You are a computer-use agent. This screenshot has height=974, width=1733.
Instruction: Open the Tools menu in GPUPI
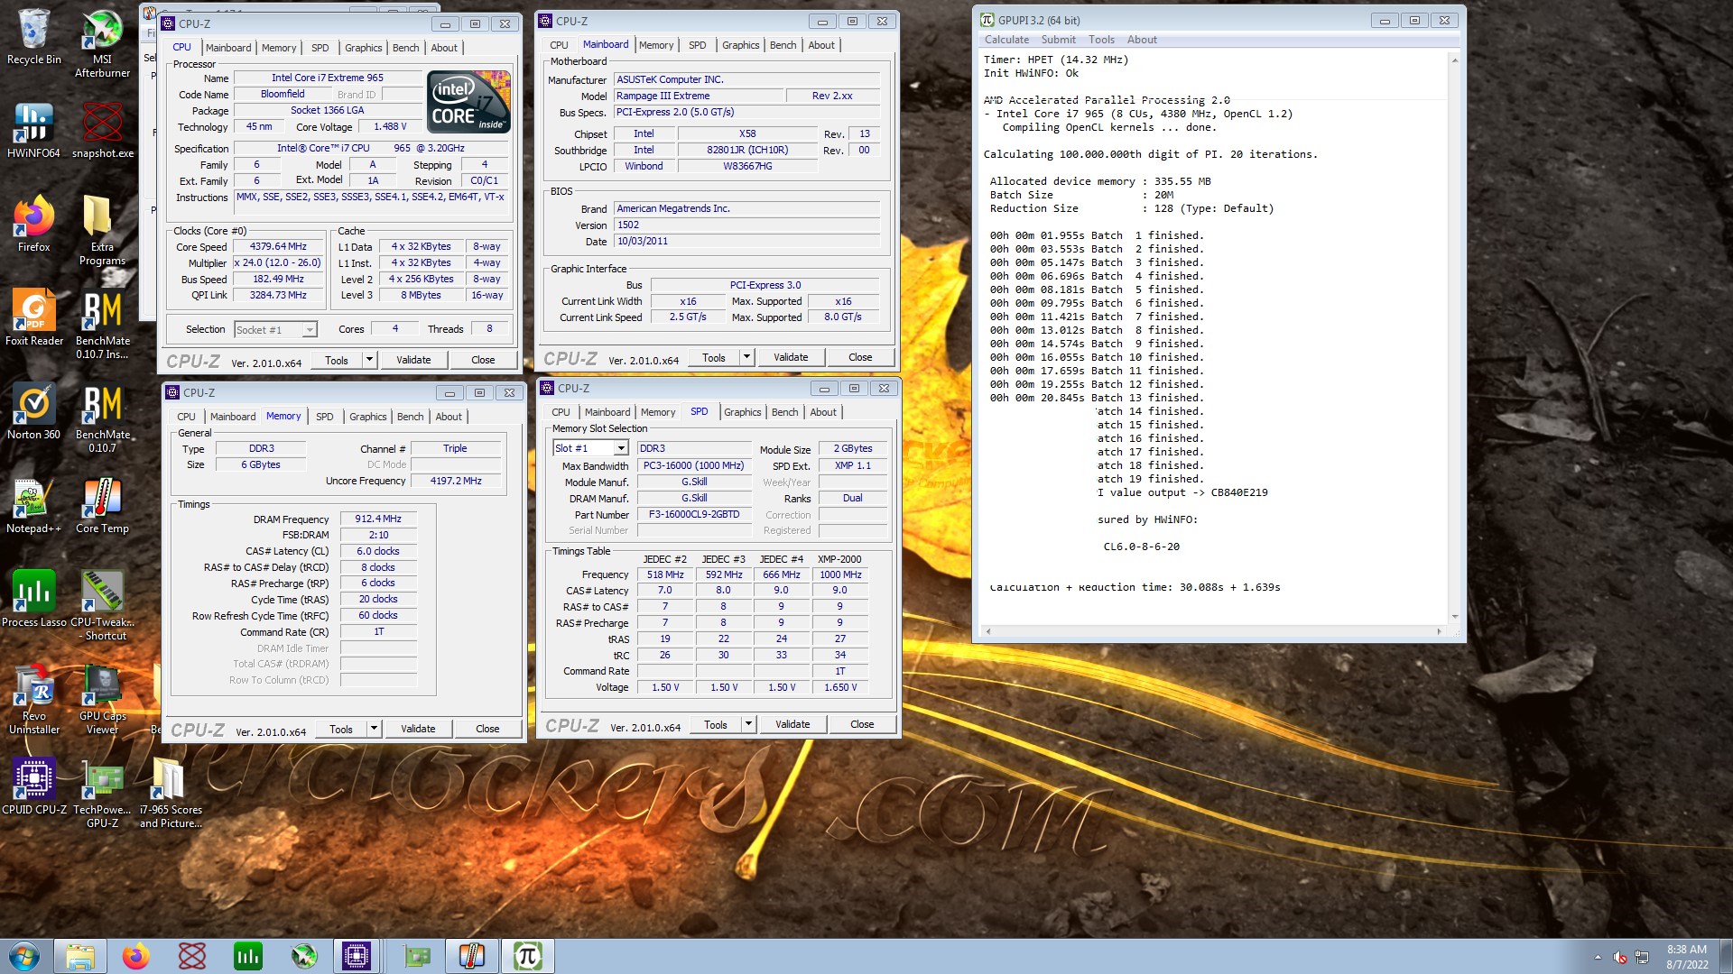tap(1101, 40)
